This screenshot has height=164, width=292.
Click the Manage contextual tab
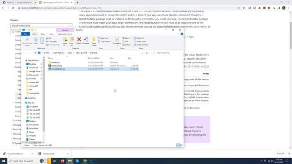pyautogui.click(x=65, y=30)
